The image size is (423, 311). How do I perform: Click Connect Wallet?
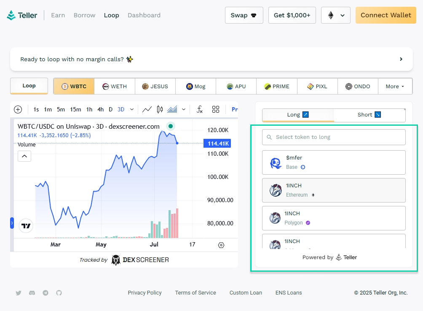[x=386, y=15]
